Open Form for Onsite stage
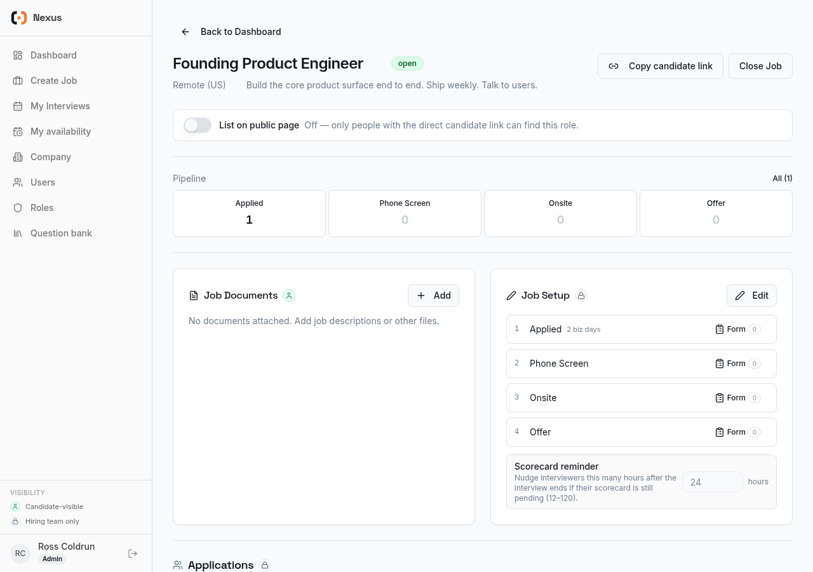Viewport: 813px width, 572px height. click(x=737, y=398)
